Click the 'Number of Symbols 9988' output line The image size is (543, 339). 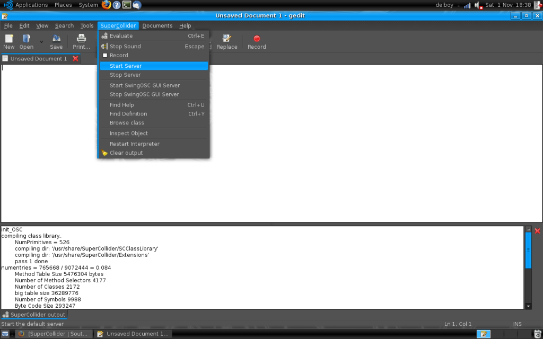(48, 300)
